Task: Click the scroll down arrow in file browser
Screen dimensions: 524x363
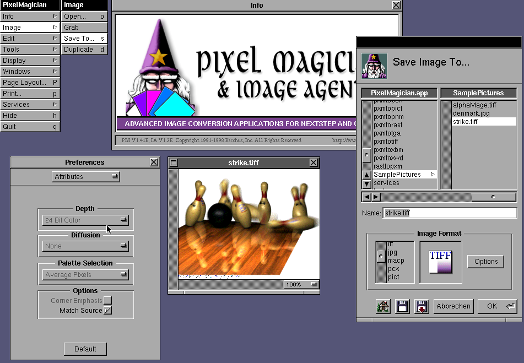Action: [x=366, y=184]
